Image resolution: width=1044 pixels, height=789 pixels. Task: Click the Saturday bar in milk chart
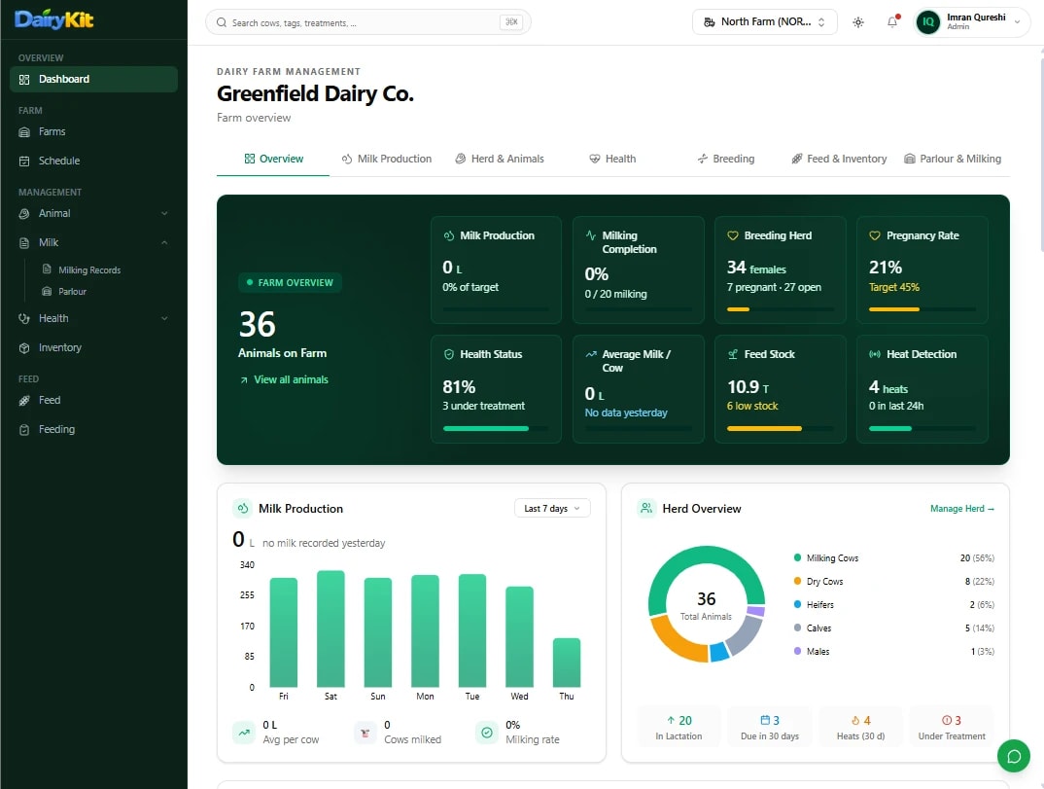coord(331,629)
